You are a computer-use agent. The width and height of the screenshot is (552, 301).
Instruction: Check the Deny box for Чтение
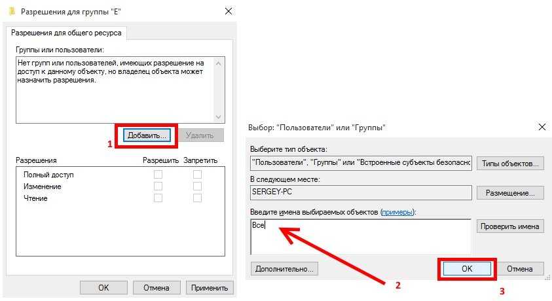pos(197,198)
